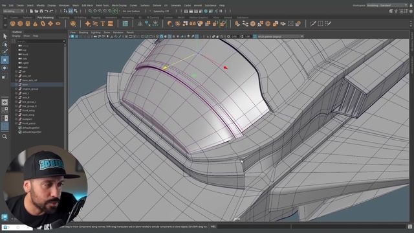Open the sRGB gamma view transform dropdown
The height and width of the screenshot is (233, 414).
point(280,36)
